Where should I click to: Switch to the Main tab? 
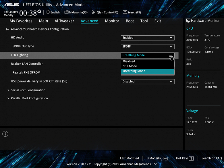coord(43,21)
